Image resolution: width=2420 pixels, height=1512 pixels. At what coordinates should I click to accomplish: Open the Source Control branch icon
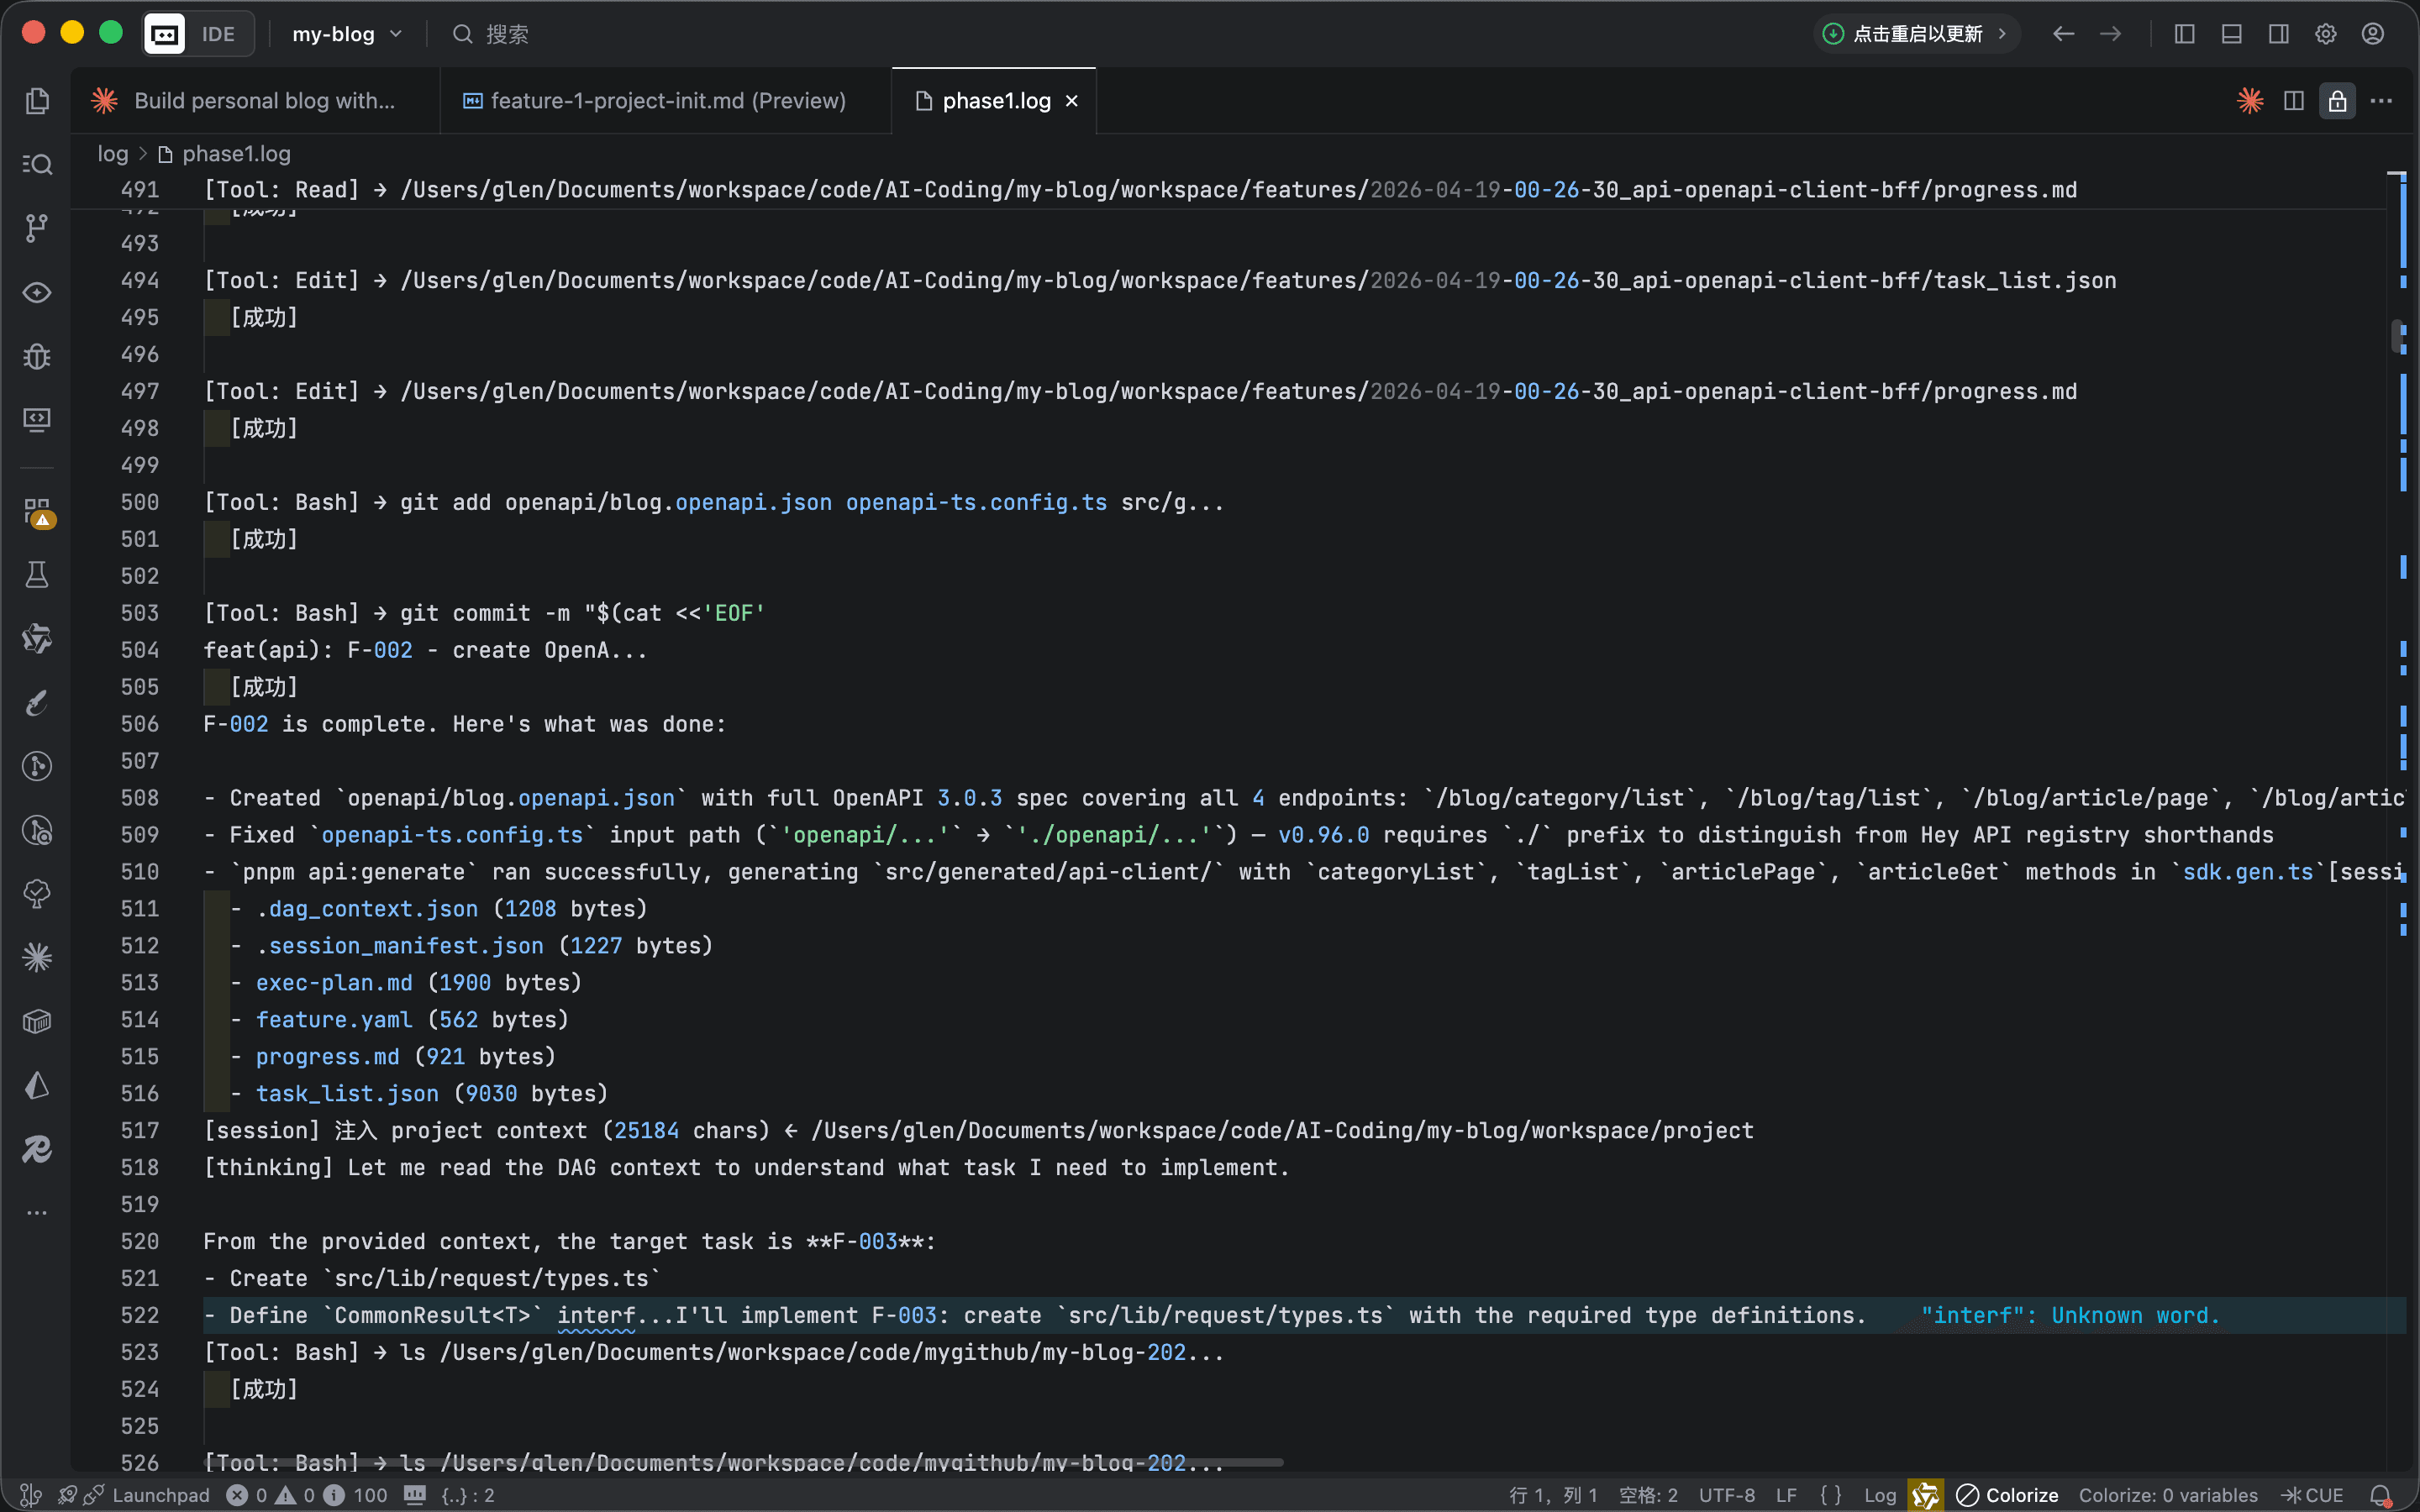37,228
